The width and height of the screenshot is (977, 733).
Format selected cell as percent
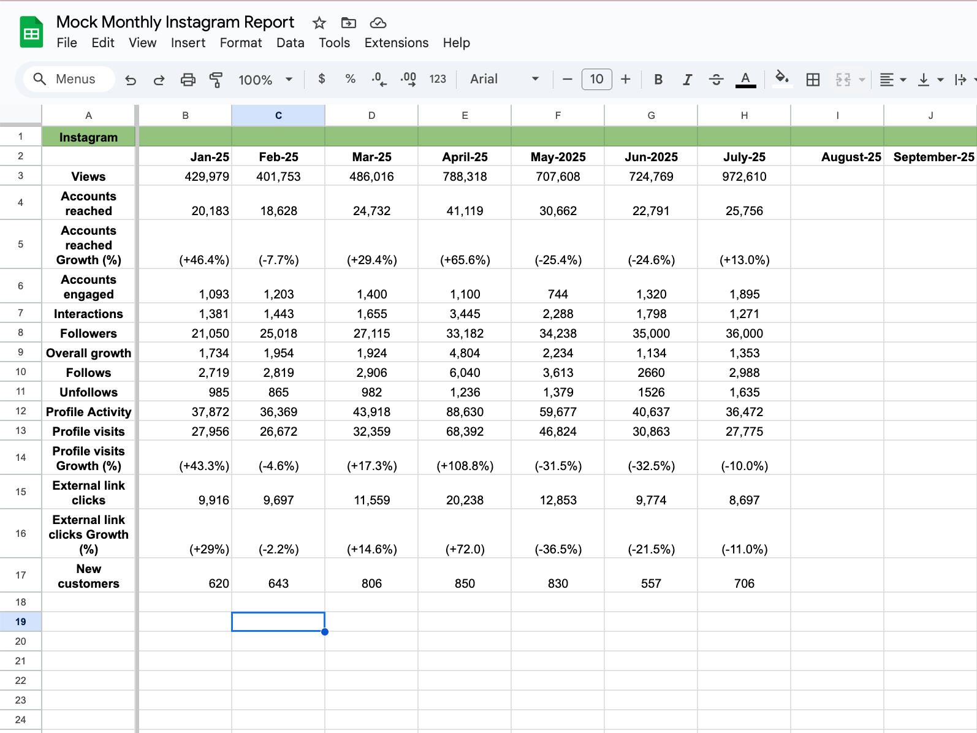[x=351, y=79]
